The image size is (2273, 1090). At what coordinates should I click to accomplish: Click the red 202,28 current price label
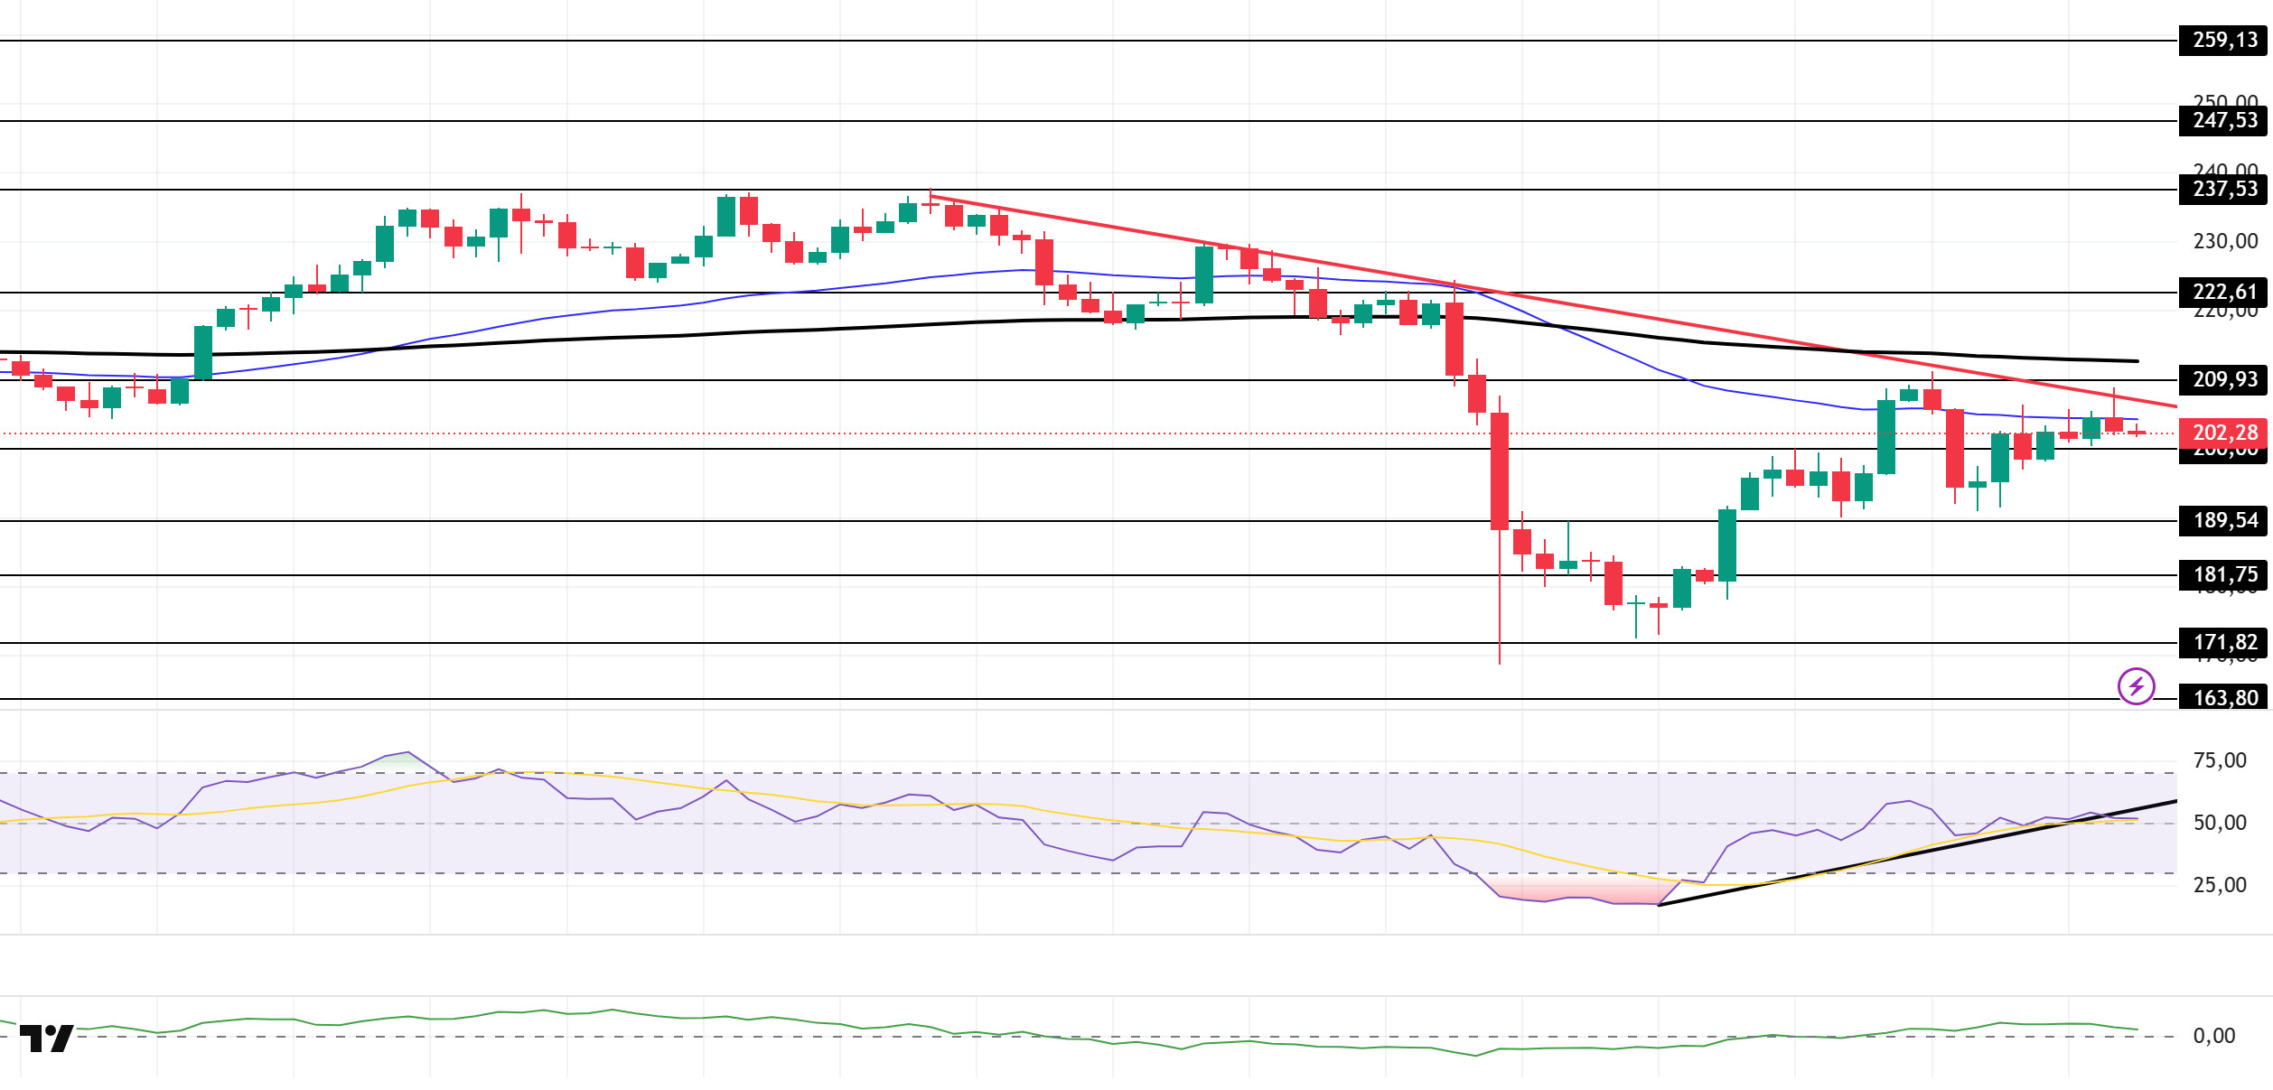click(x=2223, y=433)
